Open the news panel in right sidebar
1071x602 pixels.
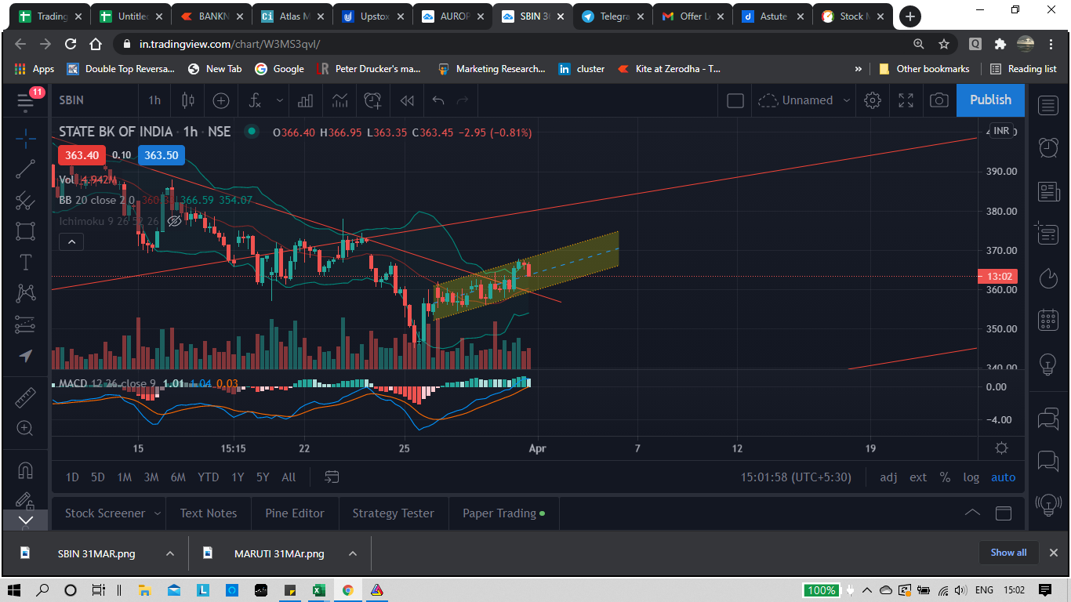[x=1048, y=191]
